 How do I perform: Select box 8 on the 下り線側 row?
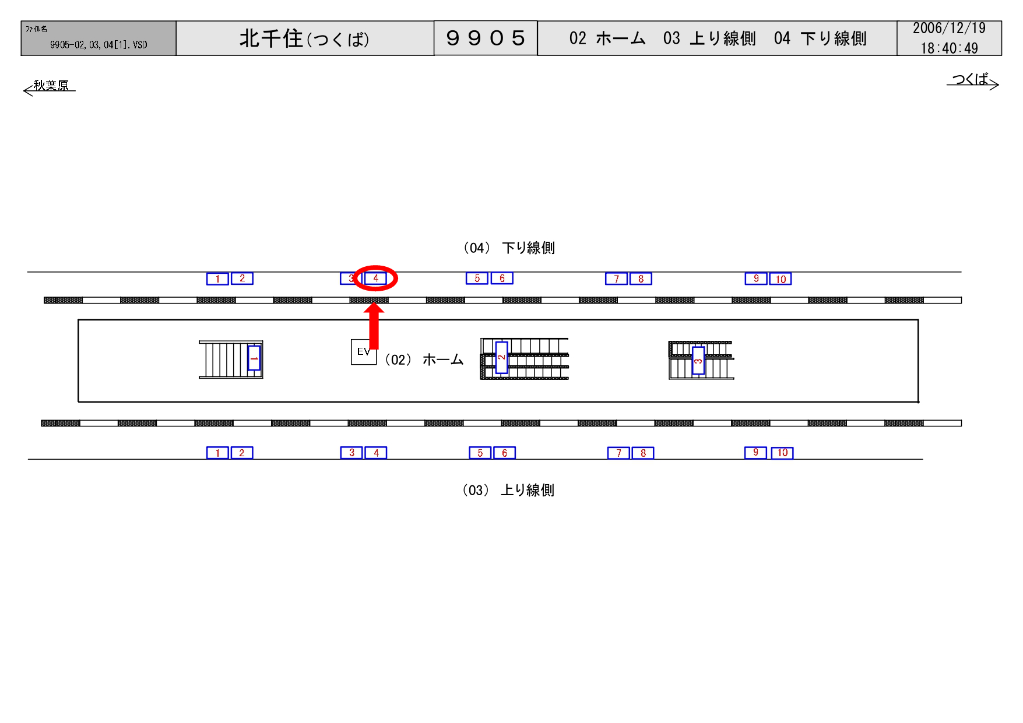pyautogui.click(x=641, y=279)
